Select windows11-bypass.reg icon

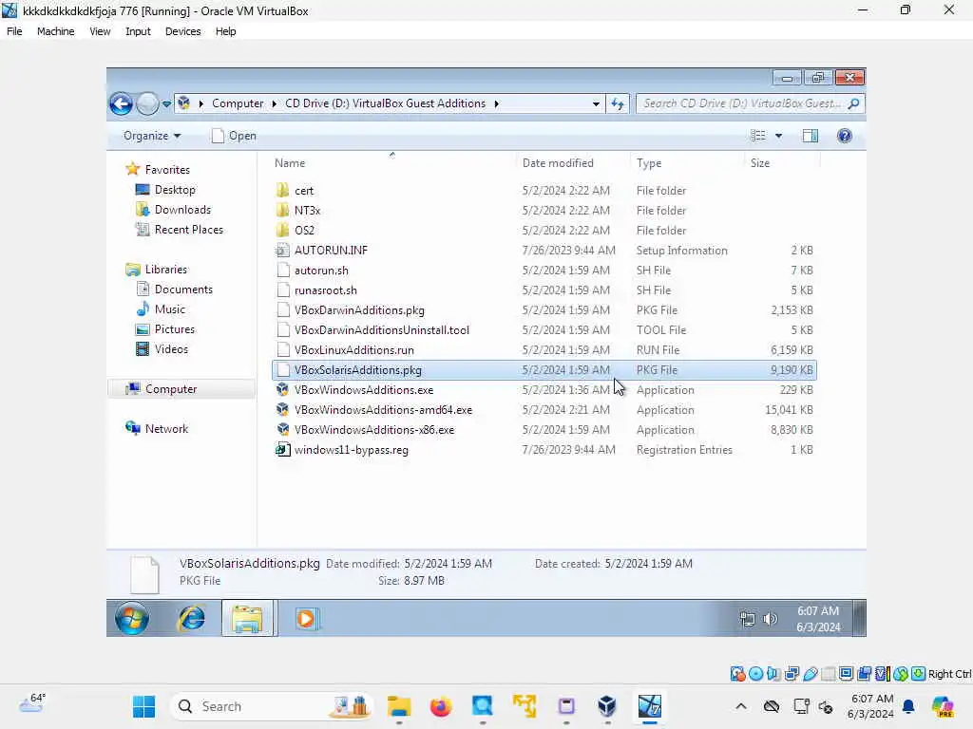pyautogui.click(x=282, y=449)
